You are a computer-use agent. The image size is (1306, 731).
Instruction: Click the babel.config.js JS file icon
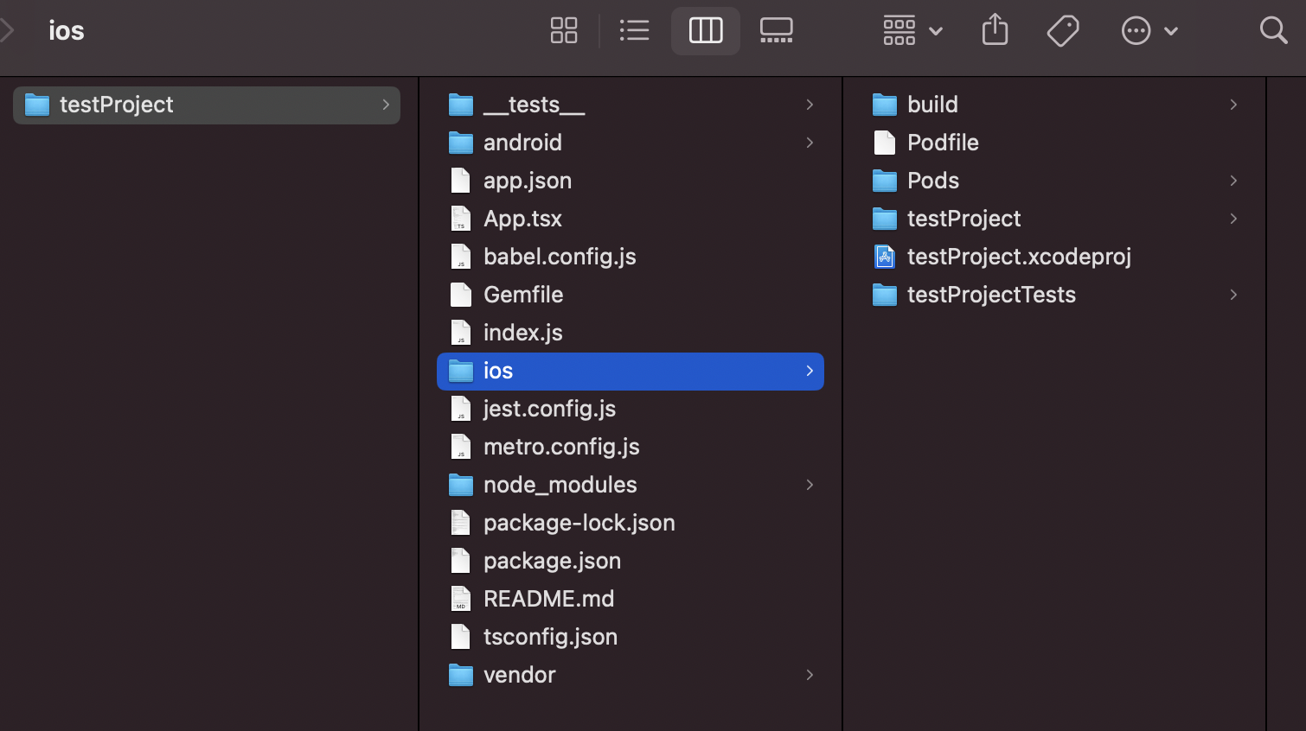(x=461, y=257)
